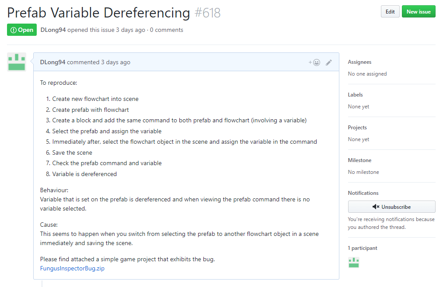443x287 pixels.
Task: Unsubscribe from issue notifications
Action: click(391, 207)
